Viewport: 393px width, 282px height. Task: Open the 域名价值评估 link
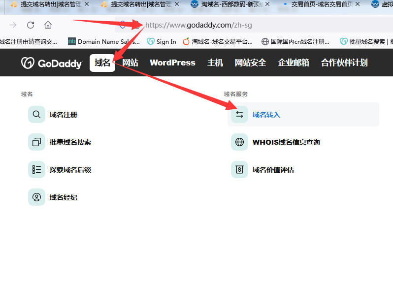tap(273, 170)
